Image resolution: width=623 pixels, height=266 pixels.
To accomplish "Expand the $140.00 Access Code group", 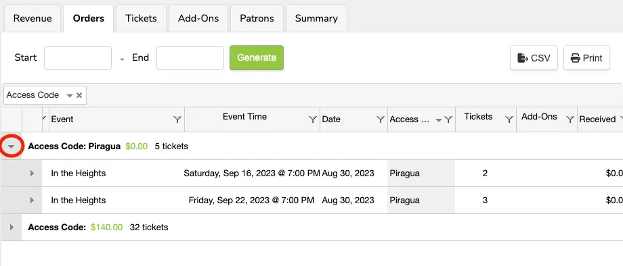I will tap(11, 228).
